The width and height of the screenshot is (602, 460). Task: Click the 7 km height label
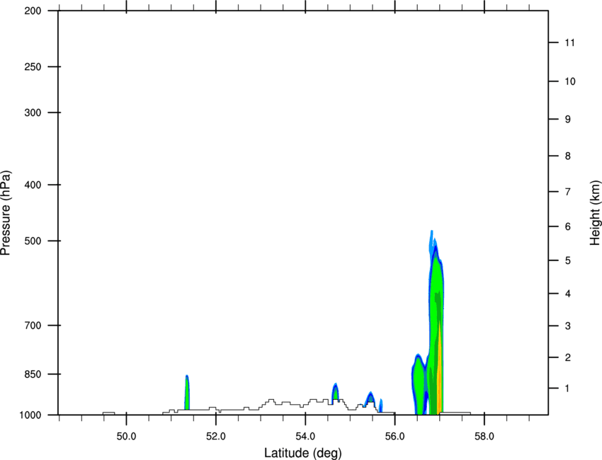click(x=568, y=192)
